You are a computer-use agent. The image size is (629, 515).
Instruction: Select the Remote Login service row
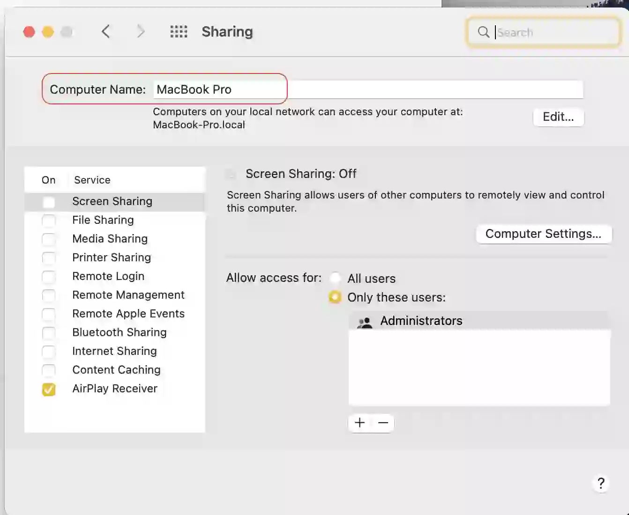coord(115,276)
